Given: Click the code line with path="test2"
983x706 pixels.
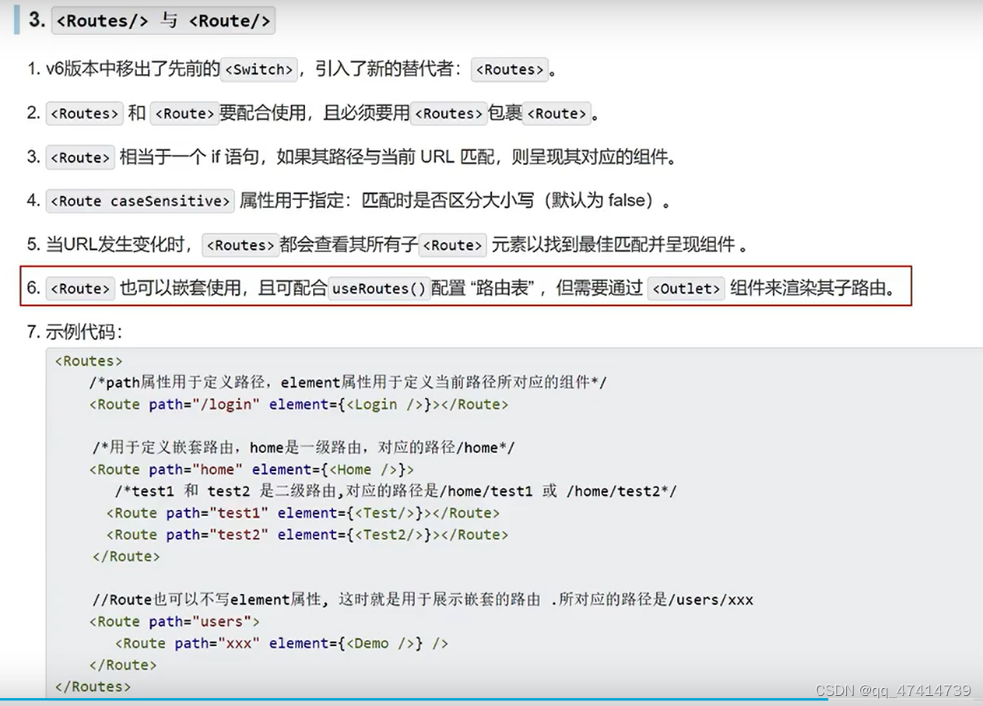Looking at the screenshot, I should pos(307,535).
